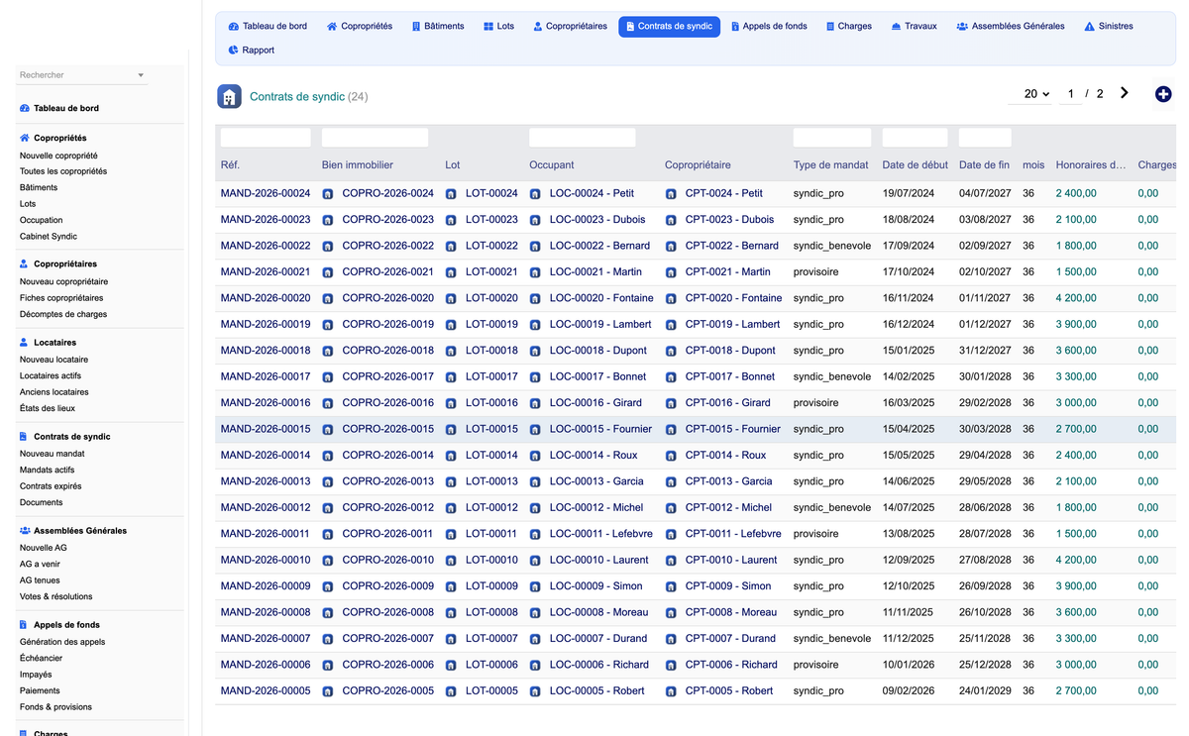Screen dimensions: 1189x736
Task: Click the icon before LOT-00007
Action: pos(451,640)
